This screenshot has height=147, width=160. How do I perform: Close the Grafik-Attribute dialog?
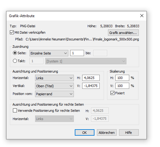pos(142,16)
